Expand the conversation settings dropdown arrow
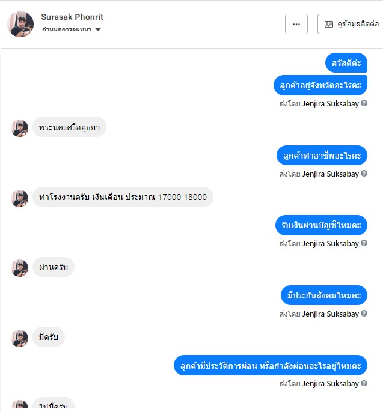The width and height of the screenshot is (383, 412). (x=98, y=29)
